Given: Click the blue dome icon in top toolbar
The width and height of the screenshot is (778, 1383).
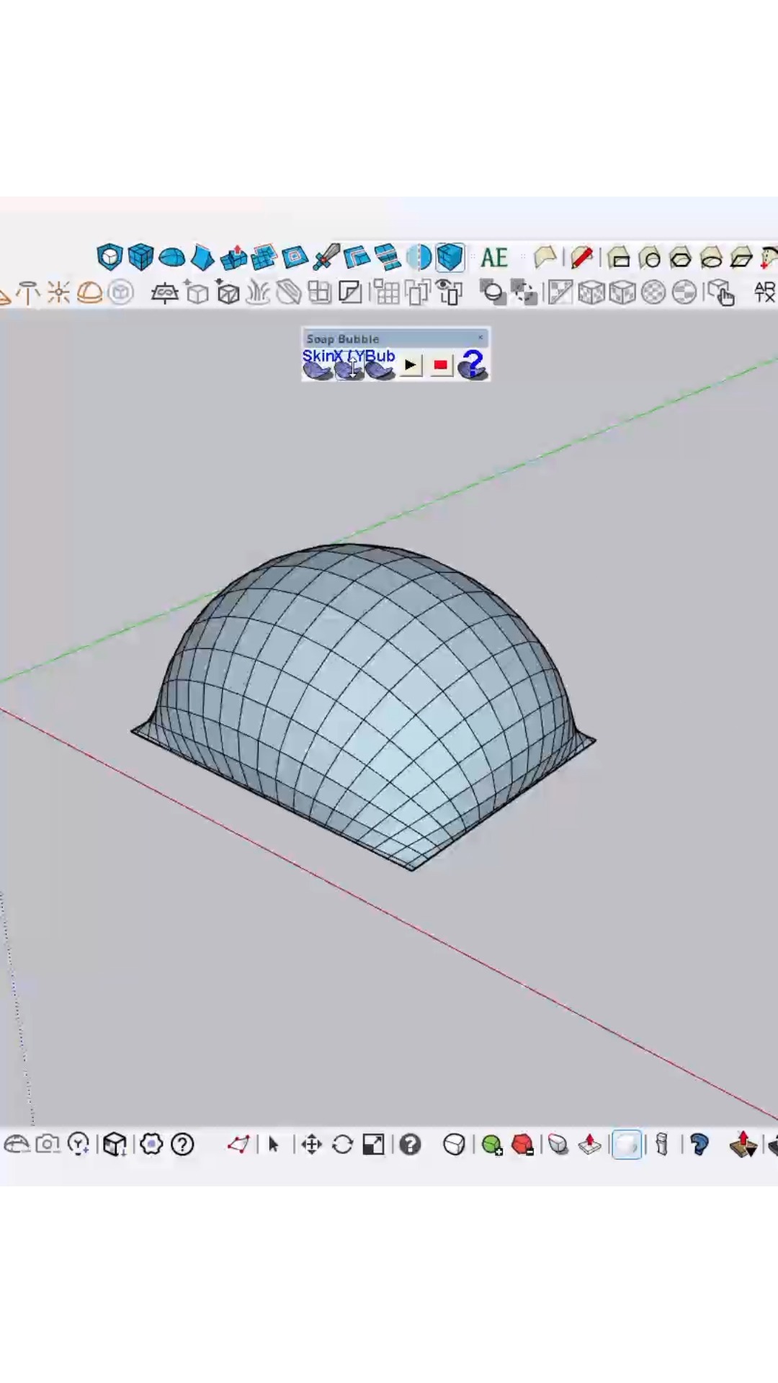Looking at the screenshot, I should tap(171, 257).
